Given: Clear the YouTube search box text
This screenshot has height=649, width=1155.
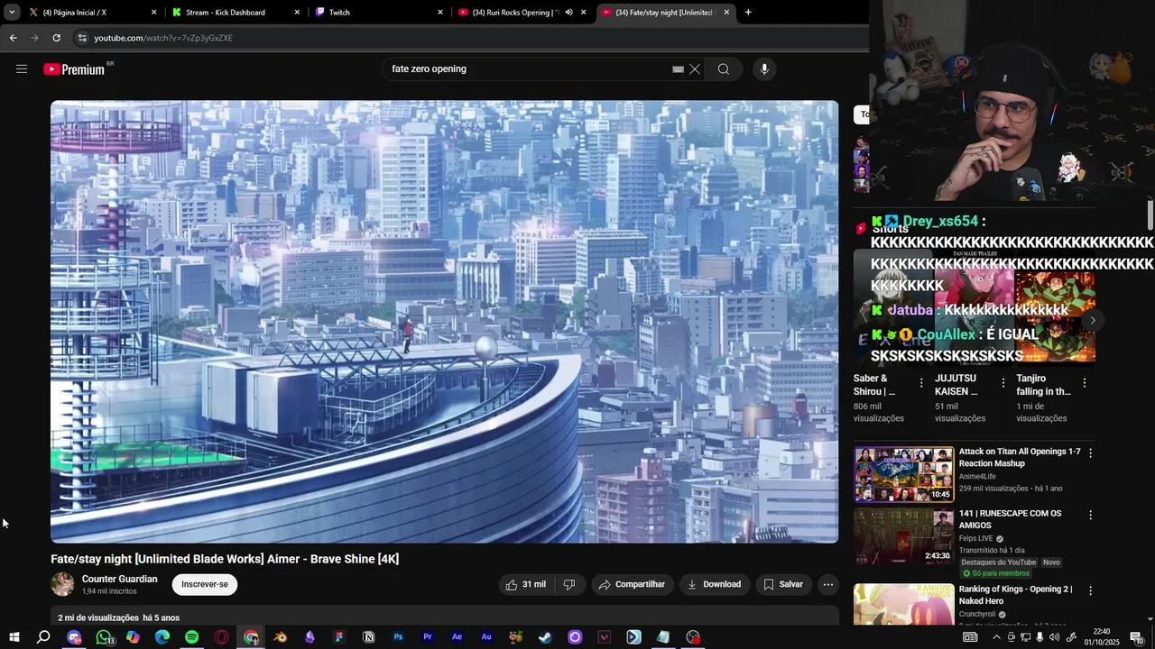Looking at the screenshot, I should point(695,69).
